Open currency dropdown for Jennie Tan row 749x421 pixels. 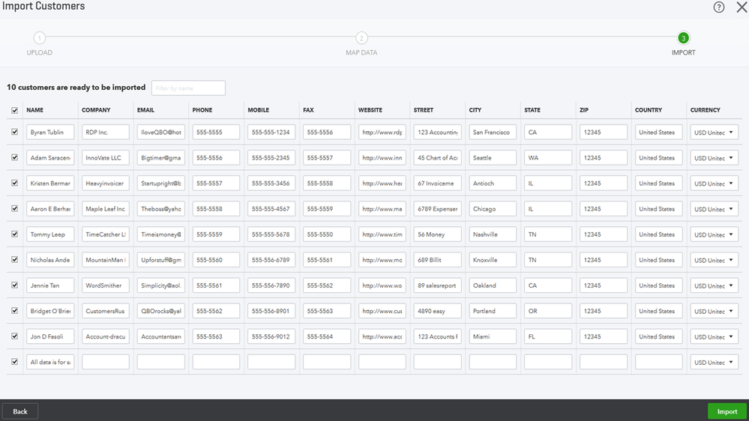point(714,285)
